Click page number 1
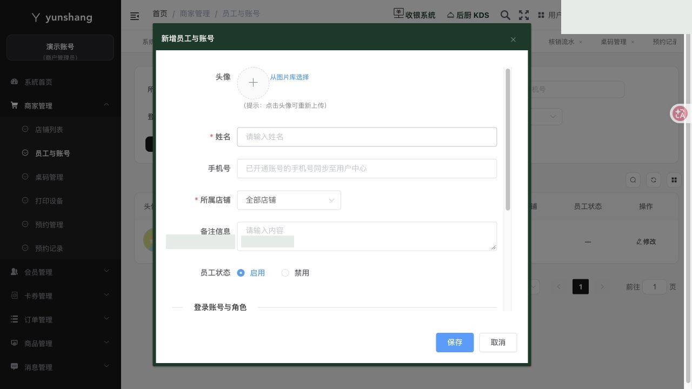Screen dimensions: 692x389 click(581, 287)
